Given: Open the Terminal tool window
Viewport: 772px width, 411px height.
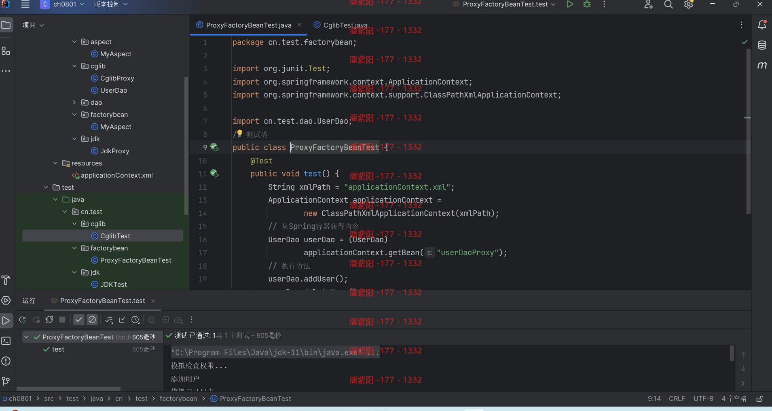Looking at the screenshot, I should pyautogui.click(x=6, y=341).
